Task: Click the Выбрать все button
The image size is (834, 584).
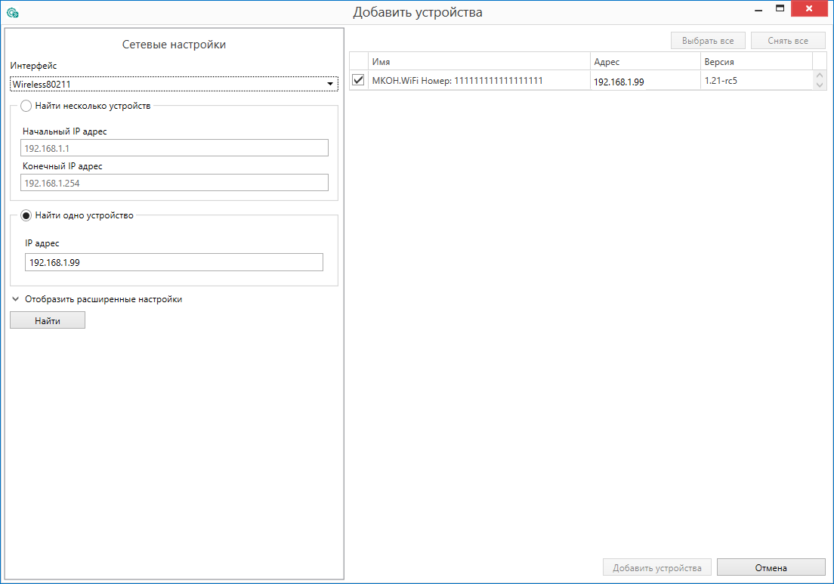Action: (x=708, y=41)
